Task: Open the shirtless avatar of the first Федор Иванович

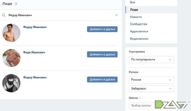Action: click(x=11, y=33)
